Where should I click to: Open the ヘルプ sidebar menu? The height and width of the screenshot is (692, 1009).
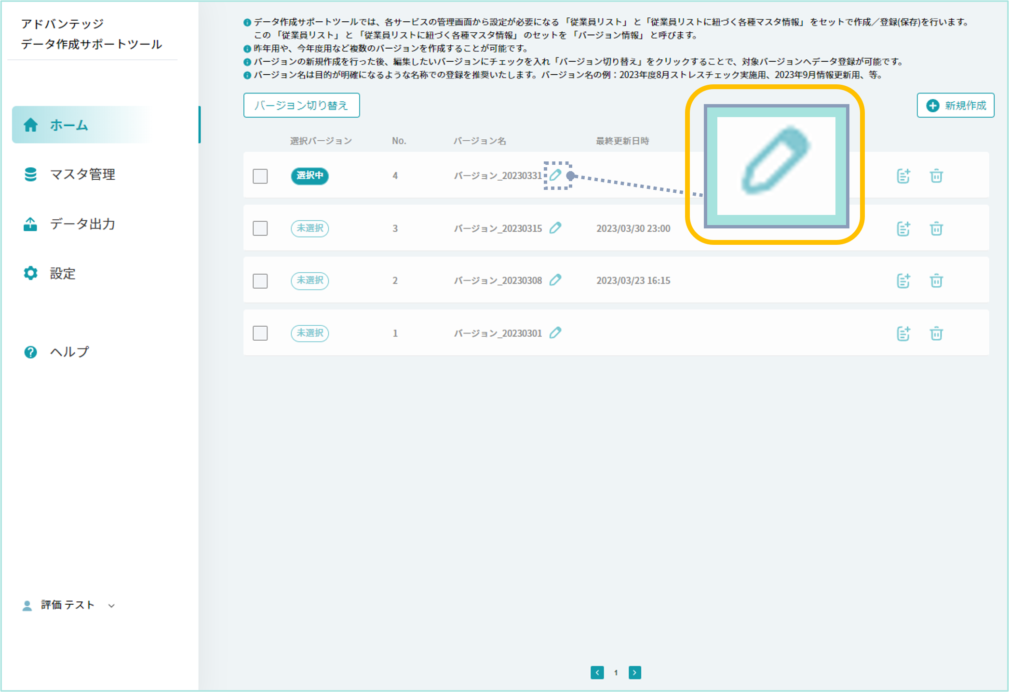pyautogui.click(x=56, y=352)
